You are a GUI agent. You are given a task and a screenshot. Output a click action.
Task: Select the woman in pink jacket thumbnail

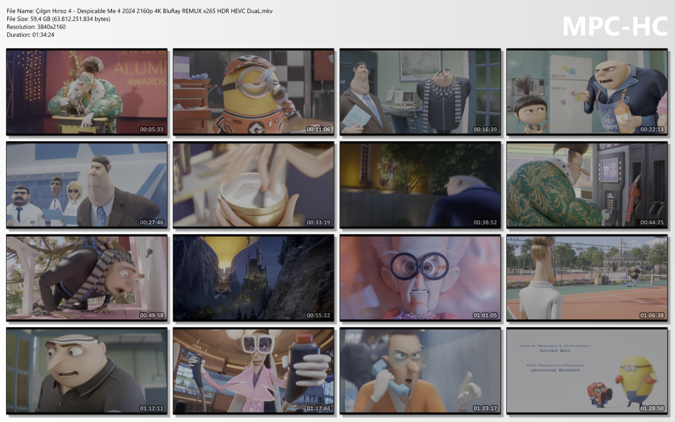(253, 371)
